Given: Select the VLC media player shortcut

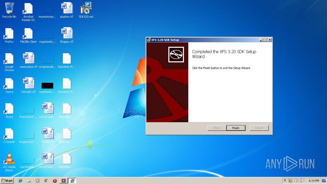Looking at the screenshot, I should [9, 162].
